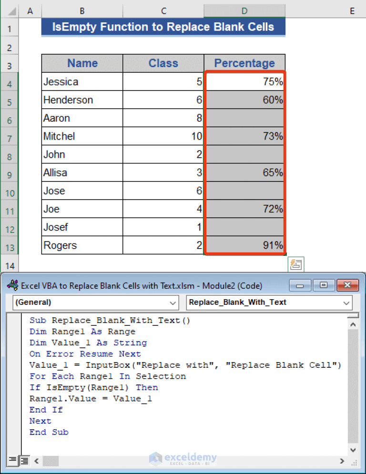Select column C header
366x474 pixels.
tap(163, 11)
